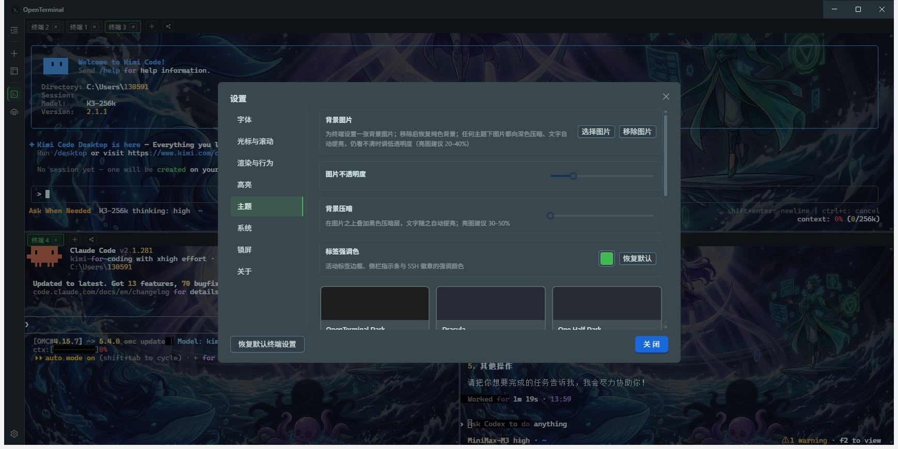Screen dimensions: 898x449
Task: Open the 高亮 settings section
Action: pyautogui.click(x=266, y=185)
